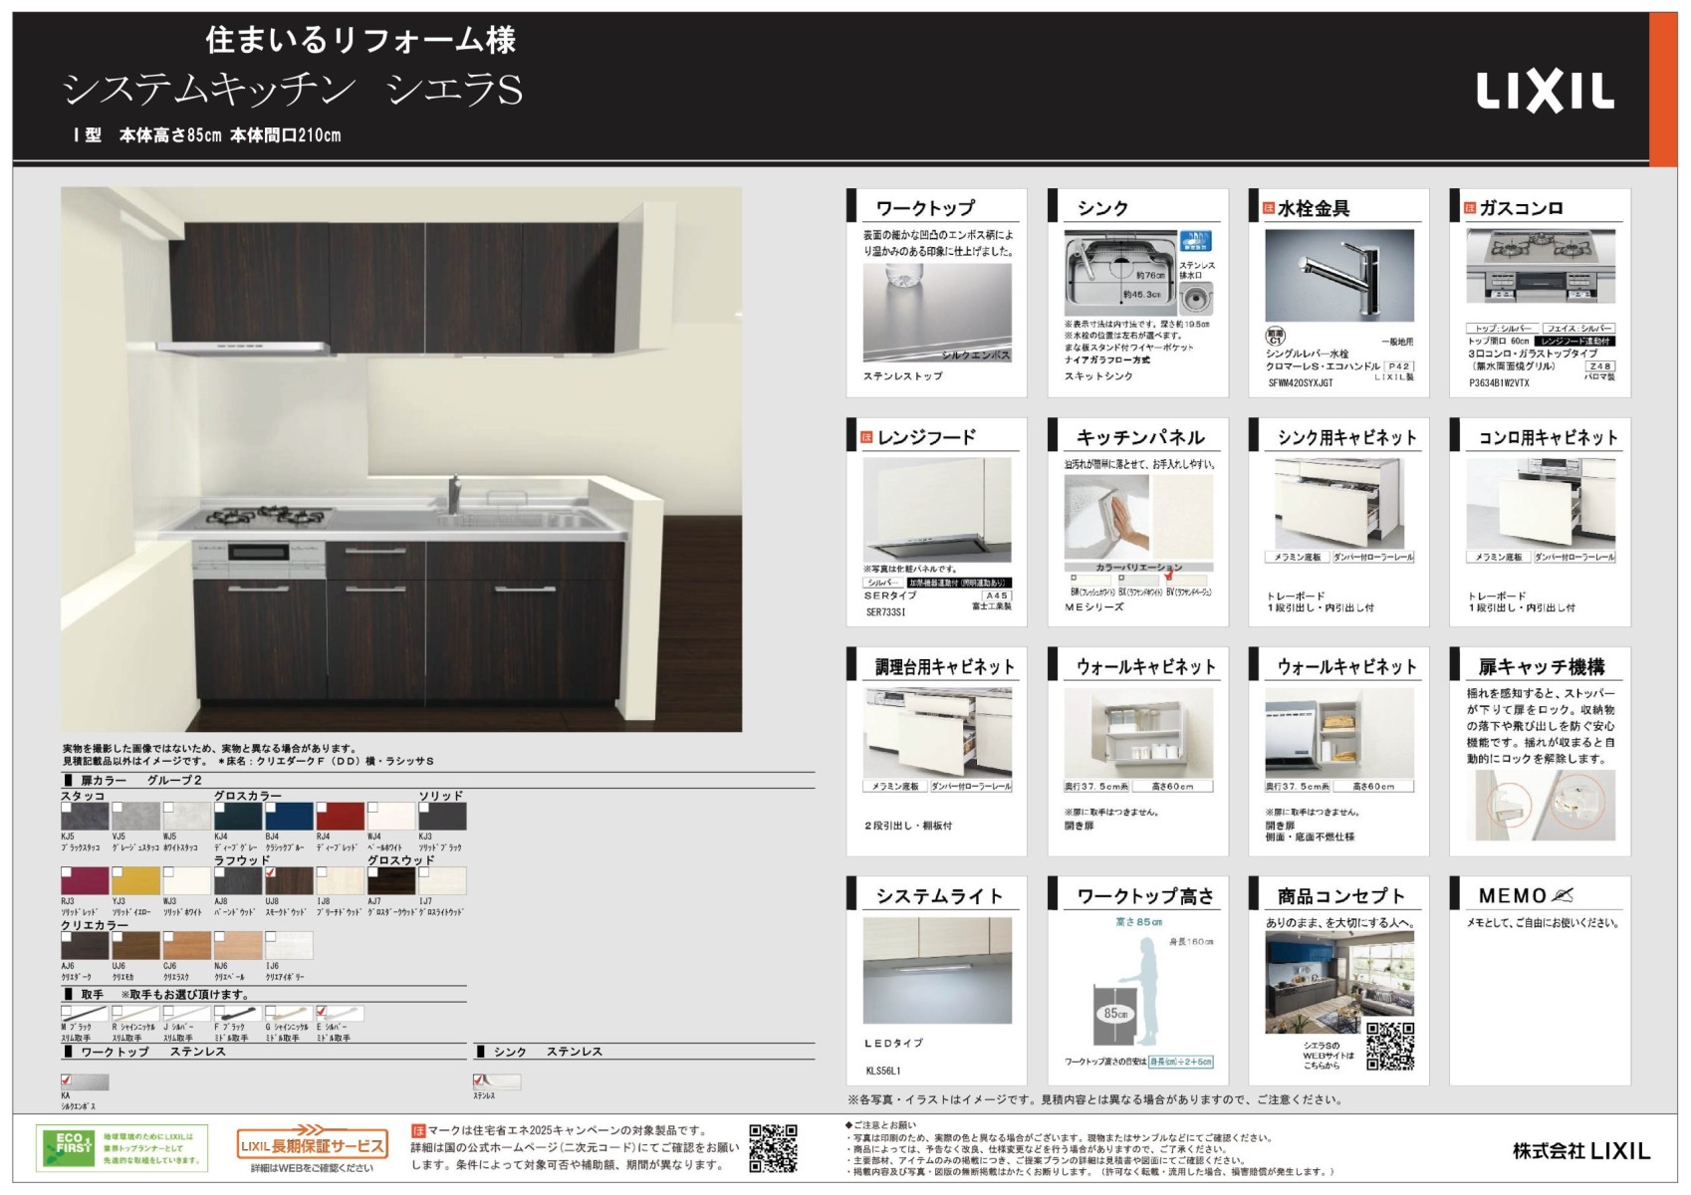Tick the checkbox on AJ6 クリエダーク
Screen dimensions: 1691x1195
coord(66,937)
